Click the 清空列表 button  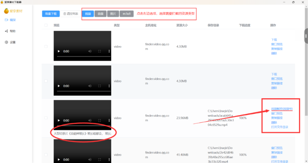pyautogui.click(x=71, y=14)
